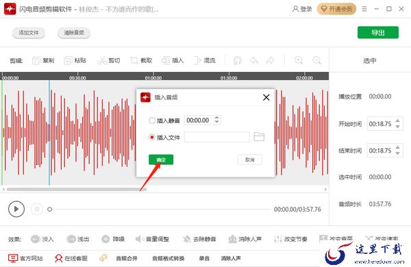This screenshot has height=267, width=411.
Task: Click the 登录 login user icon
Action: point(295,9)
